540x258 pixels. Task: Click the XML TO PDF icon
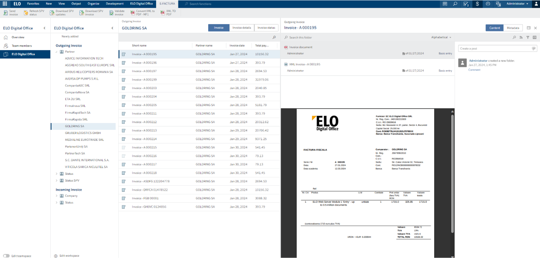click(x=163, y=13)
